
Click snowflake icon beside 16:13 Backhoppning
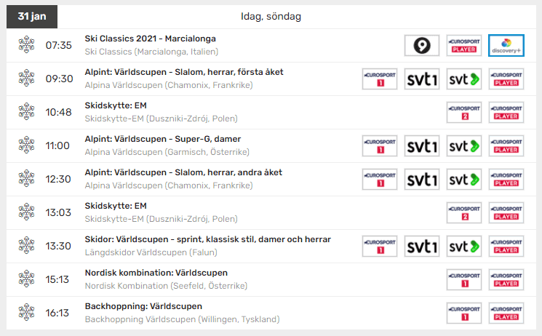(x=26, y=313)
